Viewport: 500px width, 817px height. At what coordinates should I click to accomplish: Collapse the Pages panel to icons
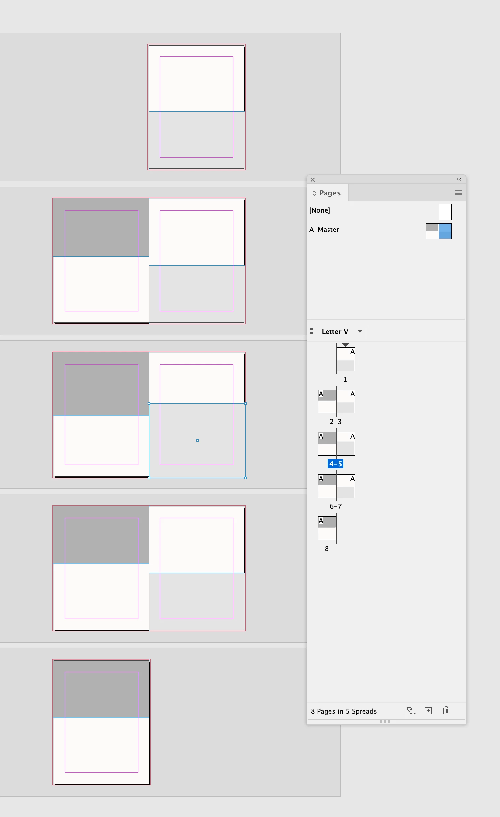pos(459,179)
